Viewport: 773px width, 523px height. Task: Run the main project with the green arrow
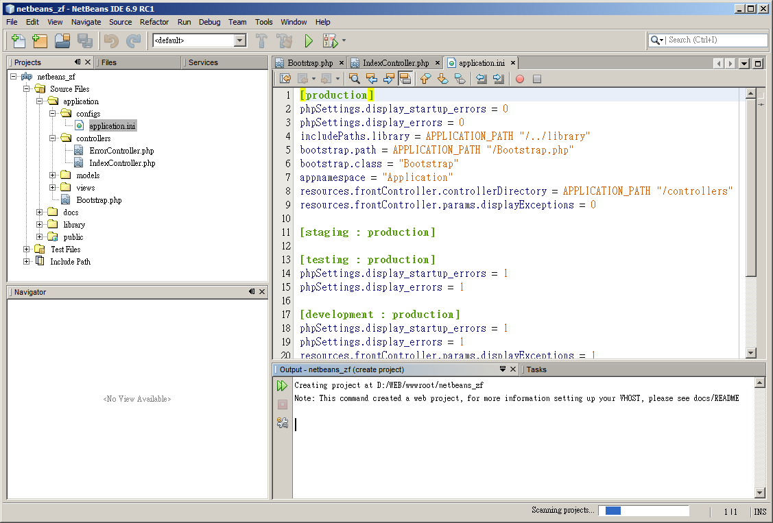(x=309, y=41)
